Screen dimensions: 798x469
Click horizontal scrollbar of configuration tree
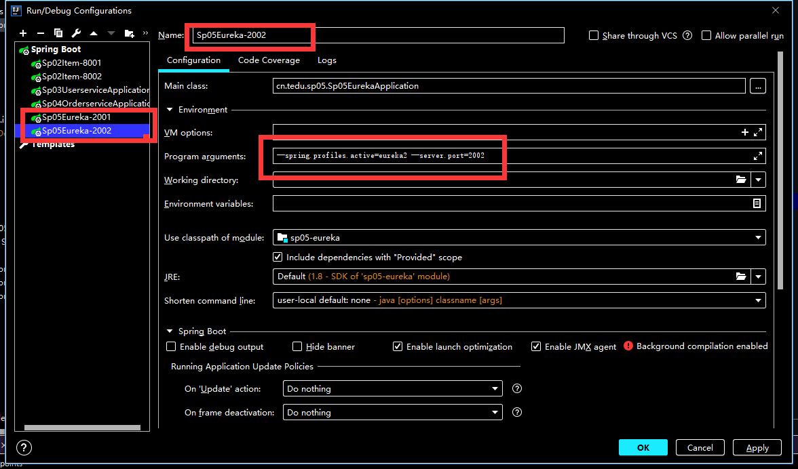pyautogui.click(x=82, y=428)
